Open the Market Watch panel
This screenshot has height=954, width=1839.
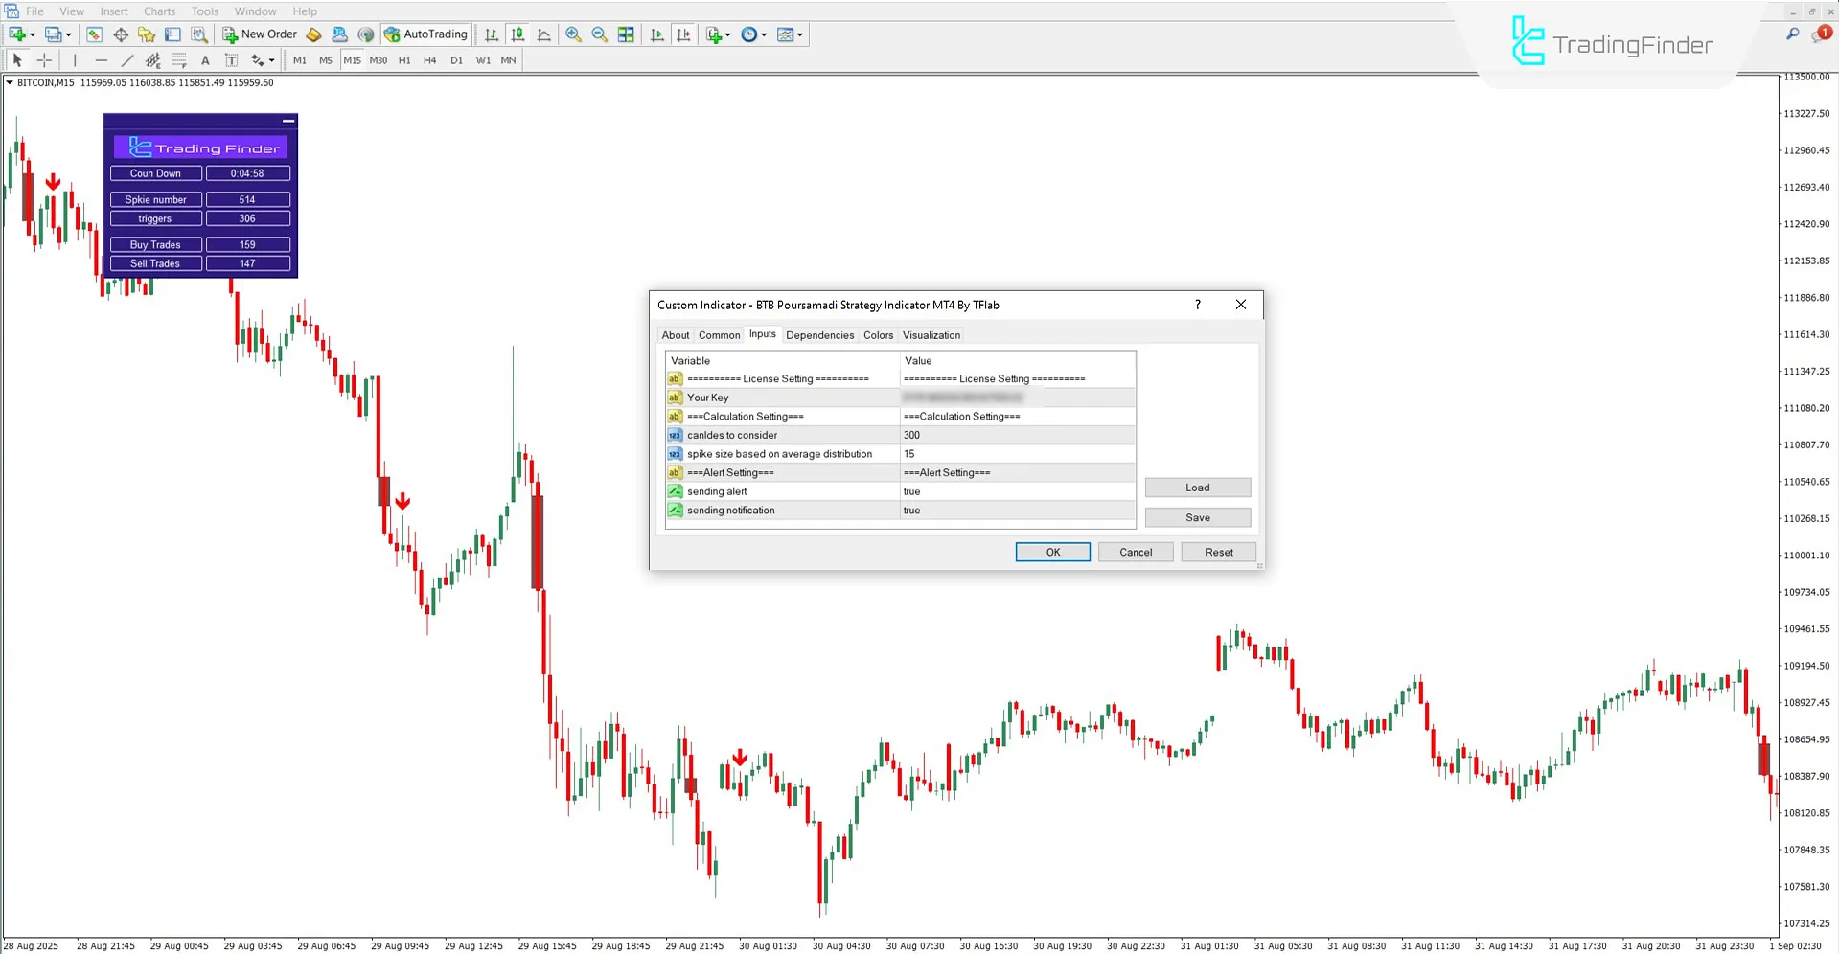pyautogui.click(x=94, y=34)
